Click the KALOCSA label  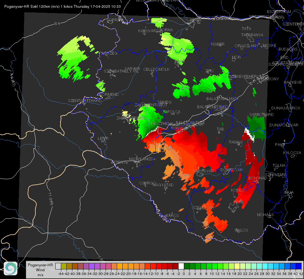coord(292,153)
